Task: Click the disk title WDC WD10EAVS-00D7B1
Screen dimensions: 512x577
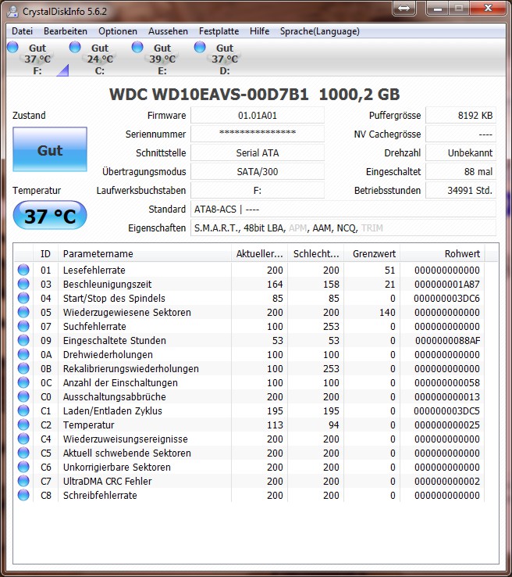Action: pos(208,95)
